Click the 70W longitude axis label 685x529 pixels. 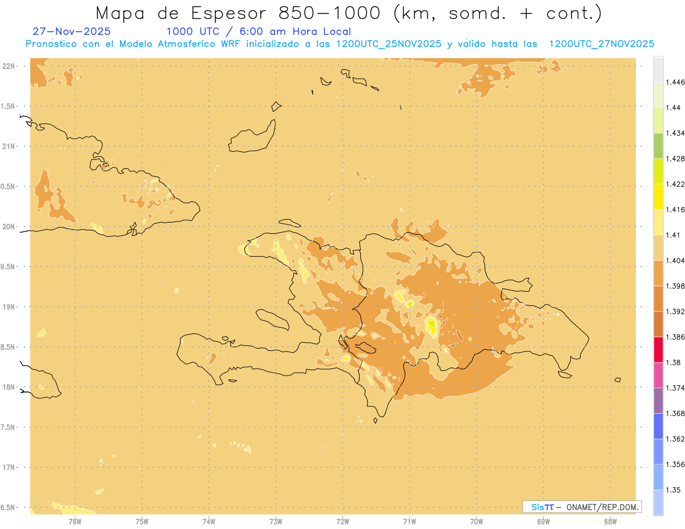[477, 521]
